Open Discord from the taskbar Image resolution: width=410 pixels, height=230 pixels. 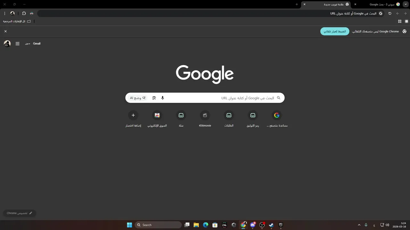[x=253, y=225]
